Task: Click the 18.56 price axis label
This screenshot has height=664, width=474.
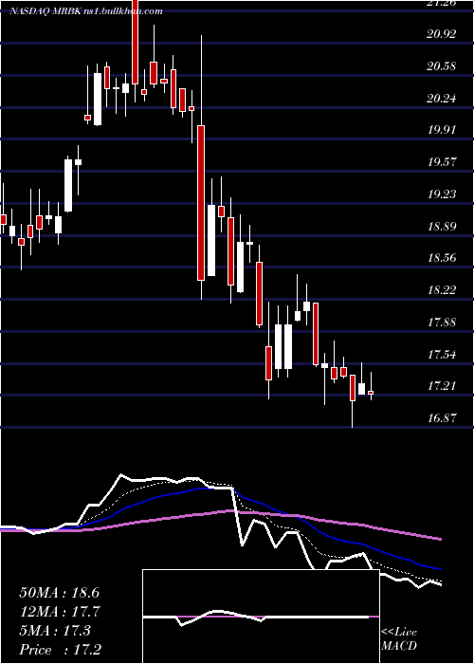Action: click(x=442, y=257)
